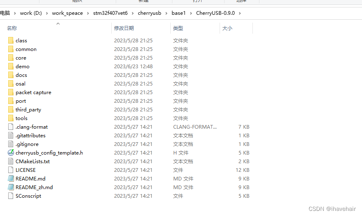
Task: Click the sort arrow above 名称 column
Action: pyautogui.click(x=58, y=23)
